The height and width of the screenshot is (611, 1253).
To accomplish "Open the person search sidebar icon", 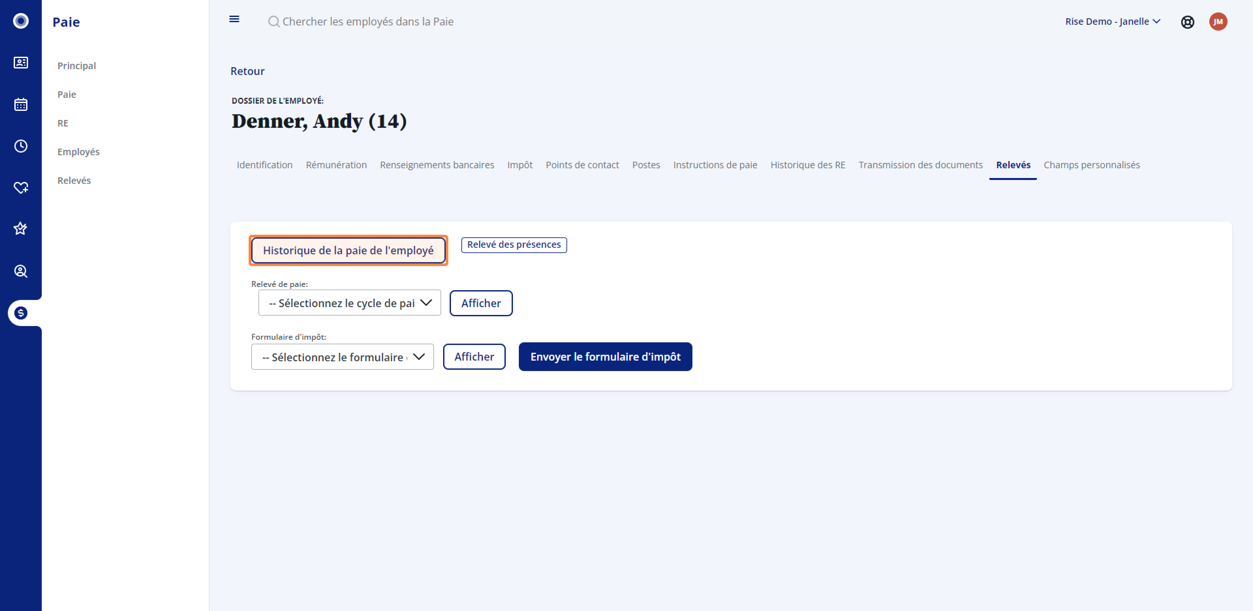I will 21,271.
